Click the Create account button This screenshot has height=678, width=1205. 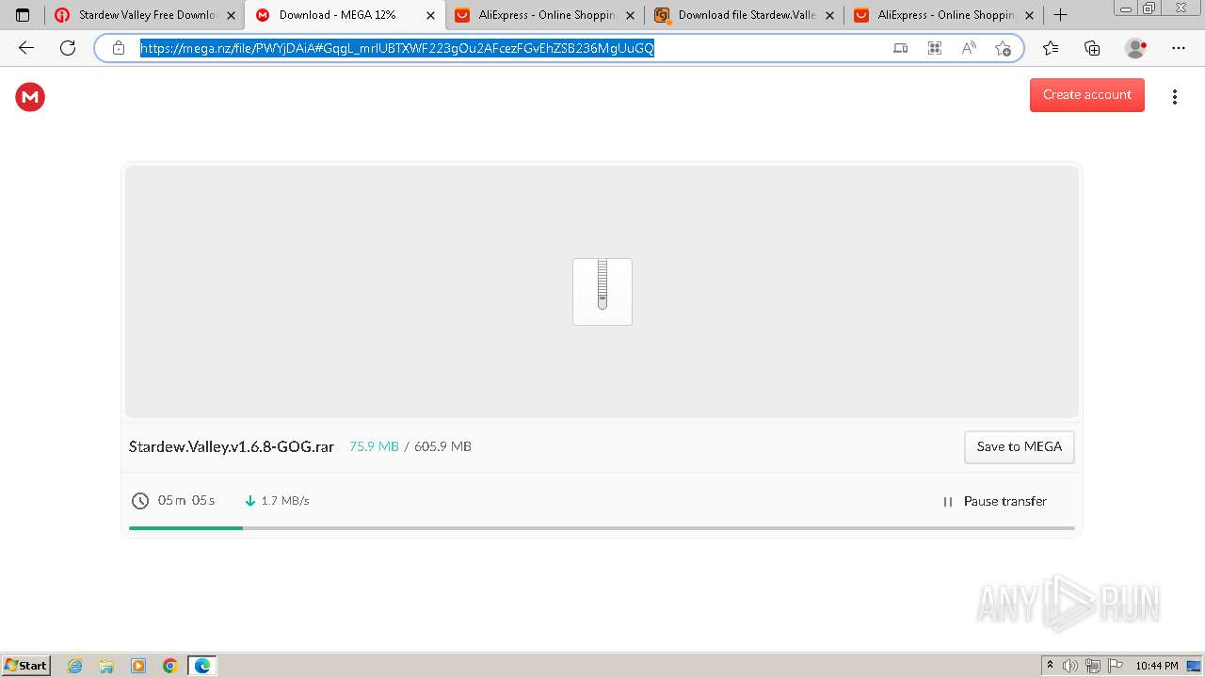[1086, 95]
